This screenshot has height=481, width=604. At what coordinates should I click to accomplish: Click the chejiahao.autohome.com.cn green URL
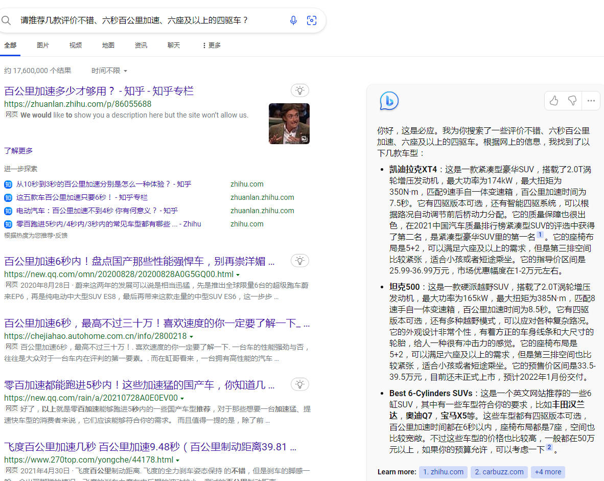pyautogui.click(x=96, y=336)
